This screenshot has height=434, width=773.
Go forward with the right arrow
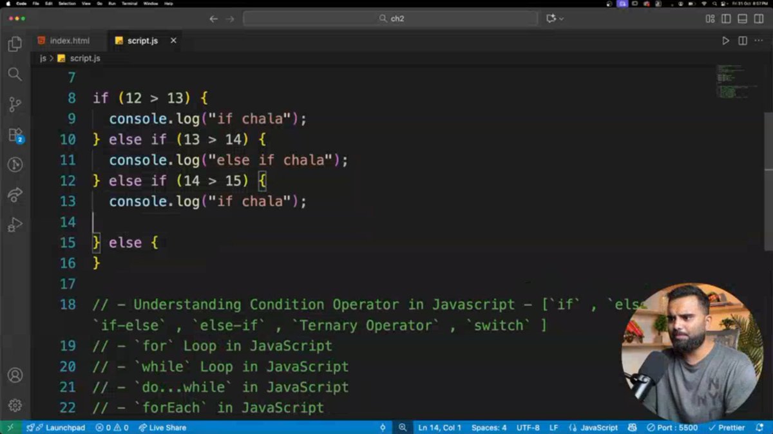pos(230,19)
